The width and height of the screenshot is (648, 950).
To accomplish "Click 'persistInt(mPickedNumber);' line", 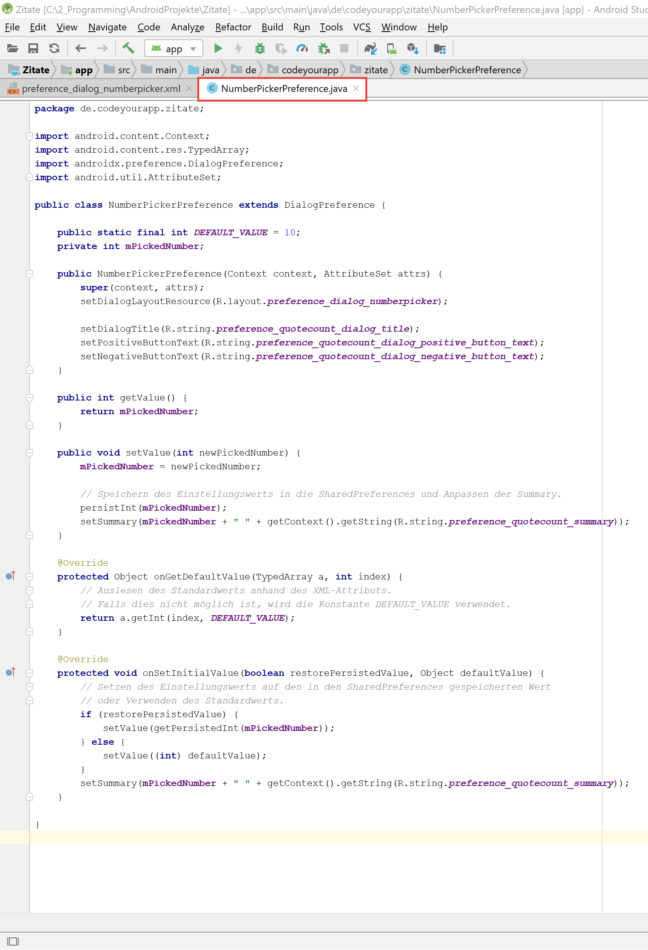I will [x=153, y=508].
